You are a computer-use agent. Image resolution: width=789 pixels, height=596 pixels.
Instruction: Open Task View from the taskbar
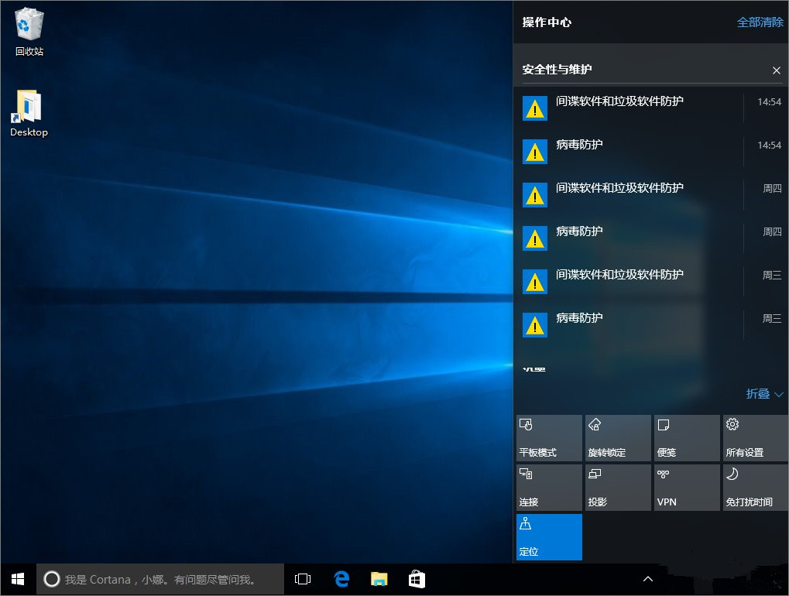coord(303,579)
